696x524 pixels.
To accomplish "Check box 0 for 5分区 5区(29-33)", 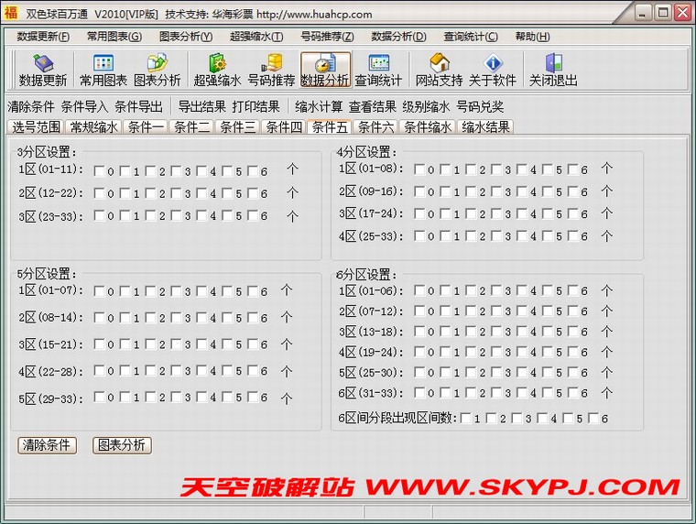I will 99,399.
